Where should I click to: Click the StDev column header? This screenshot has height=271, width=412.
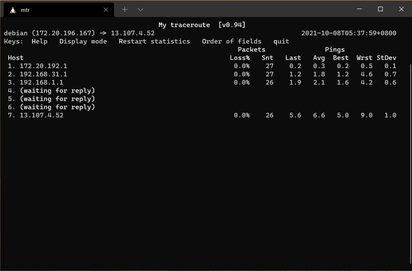point(386,58)
